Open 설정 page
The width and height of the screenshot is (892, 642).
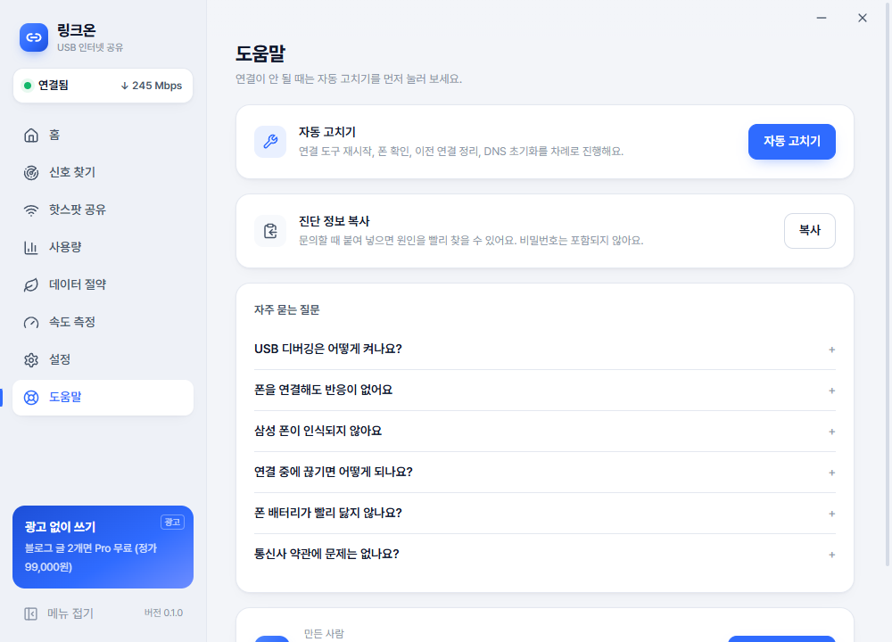(x=103, y=360)
